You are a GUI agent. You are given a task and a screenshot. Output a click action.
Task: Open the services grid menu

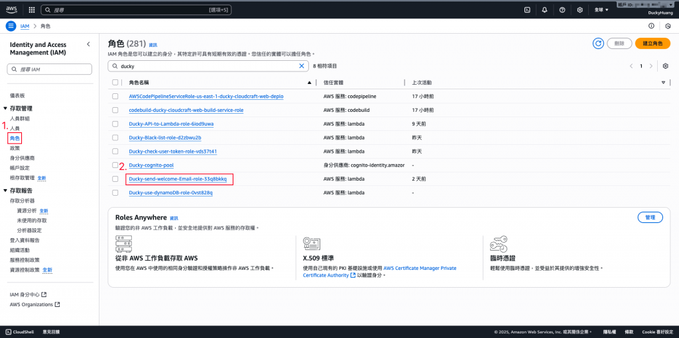(32, 9)
